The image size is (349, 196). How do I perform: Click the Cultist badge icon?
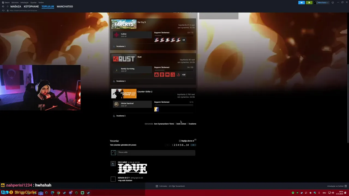[x=116, y=35]
